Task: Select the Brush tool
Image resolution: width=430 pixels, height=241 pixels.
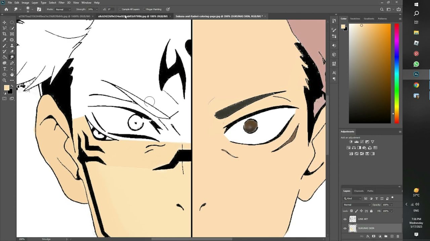Action: coord(4,46)
